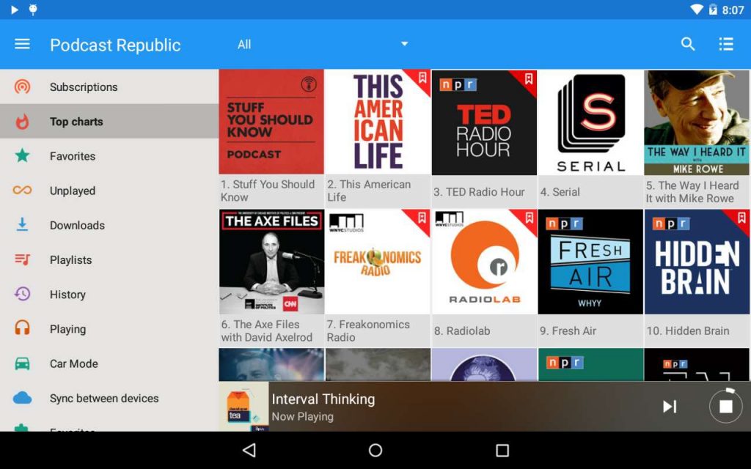
Task: Tap the Android home button
Action: pos(375,450)
